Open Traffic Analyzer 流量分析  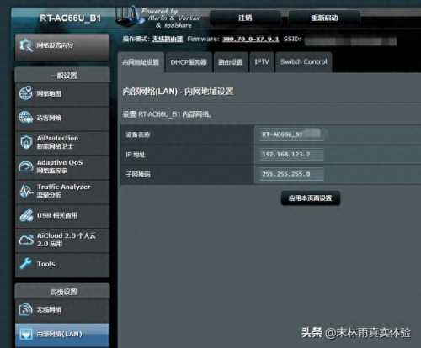click(62, 192)
